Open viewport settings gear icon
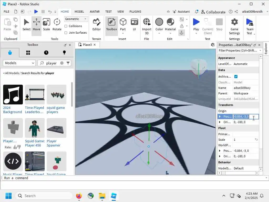 coord(213,45)
